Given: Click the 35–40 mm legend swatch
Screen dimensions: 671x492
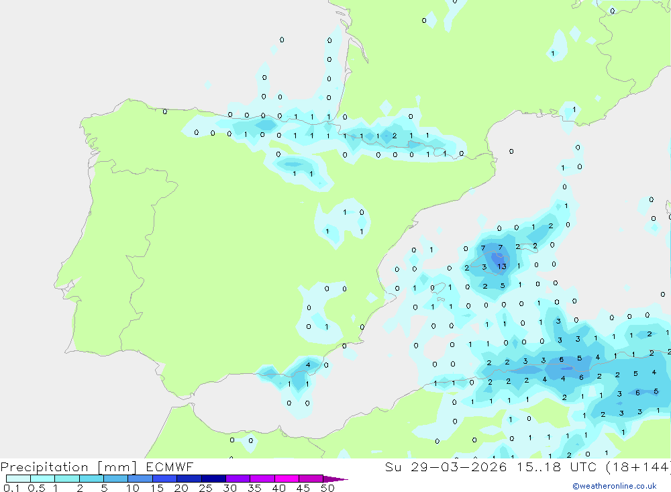Looking at the screenshot, I should tap(262, 479).
